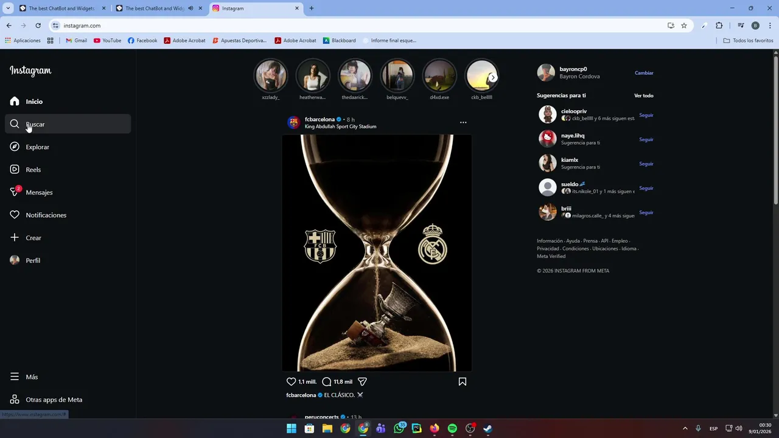Open the Idioma language footer link
Image resolution: width=779 pixels, height=438 pixels.
(x=629, y=249)
